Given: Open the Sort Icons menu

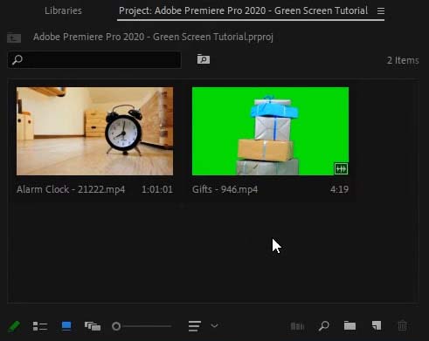Looking at the screenshot, I should coord(195,326).
